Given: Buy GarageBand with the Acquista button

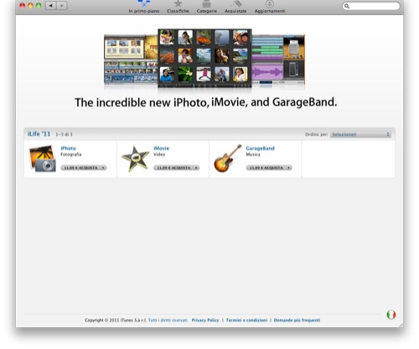Looking at the screenshot, I should (266, 168).
